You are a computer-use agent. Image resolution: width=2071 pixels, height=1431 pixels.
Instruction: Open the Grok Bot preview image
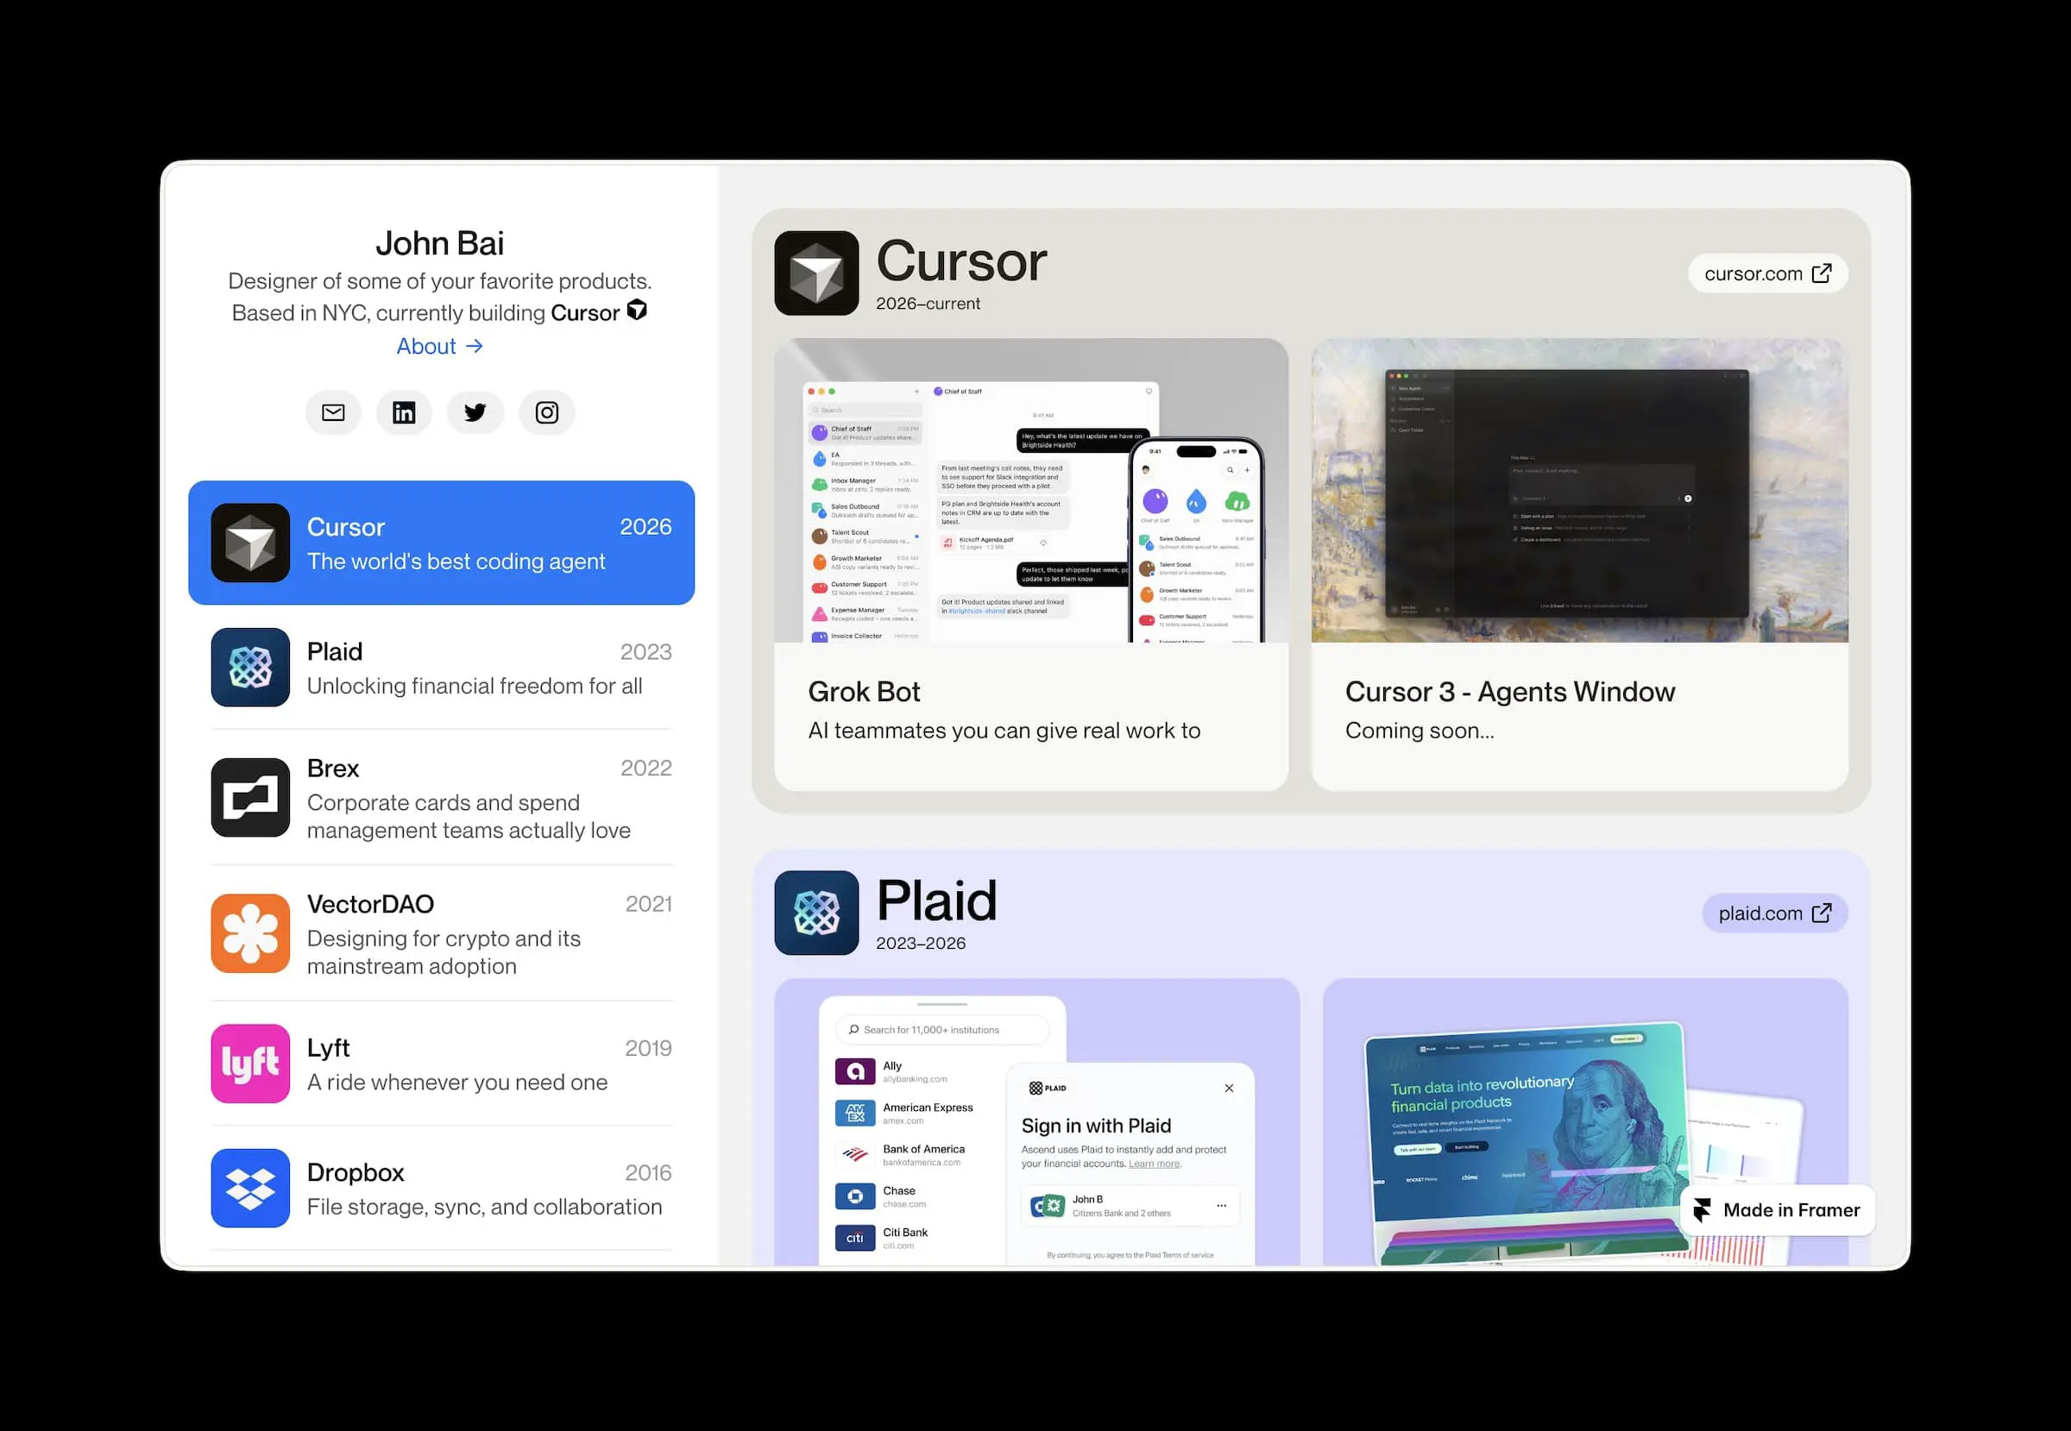point(1031,491)
